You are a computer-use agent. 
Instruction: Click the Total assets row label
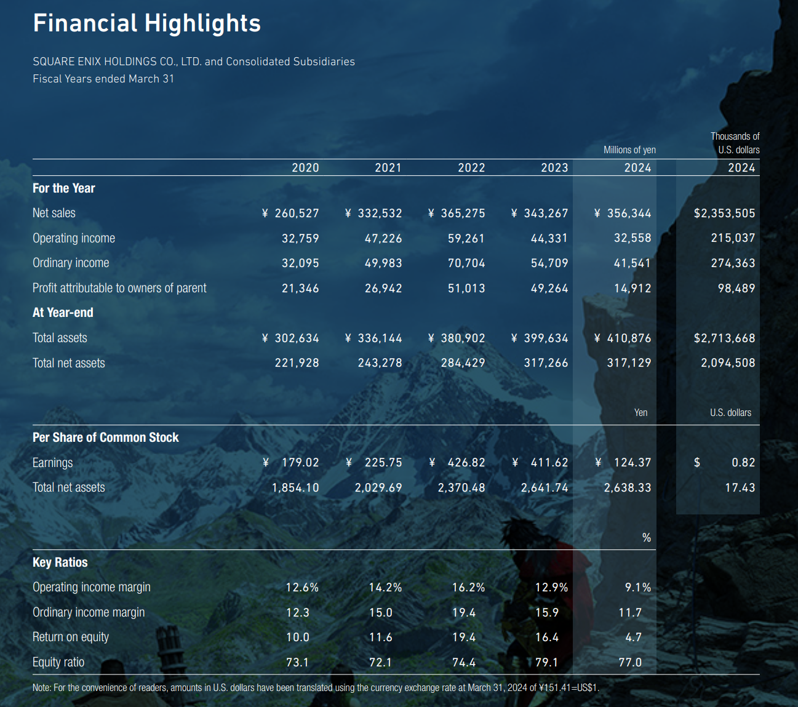click(x=60, y=338)
